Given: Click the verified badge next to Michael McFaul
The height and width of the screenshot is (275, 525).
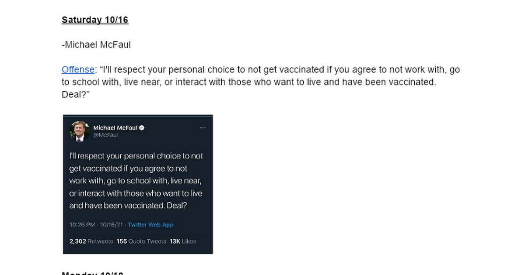Looking at the screenshot, I should point(142,127).
